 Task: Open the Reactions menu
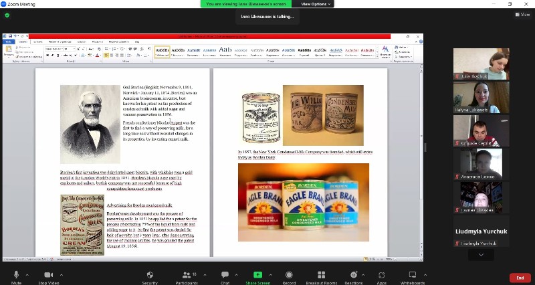[354, 275]
